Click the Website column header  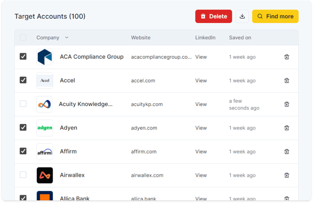141,38
